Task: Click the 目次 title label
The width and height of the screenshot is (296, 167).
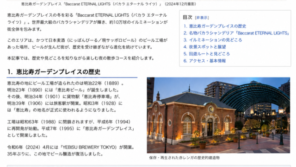Action: pyautogui.click(x=187, y=18)
